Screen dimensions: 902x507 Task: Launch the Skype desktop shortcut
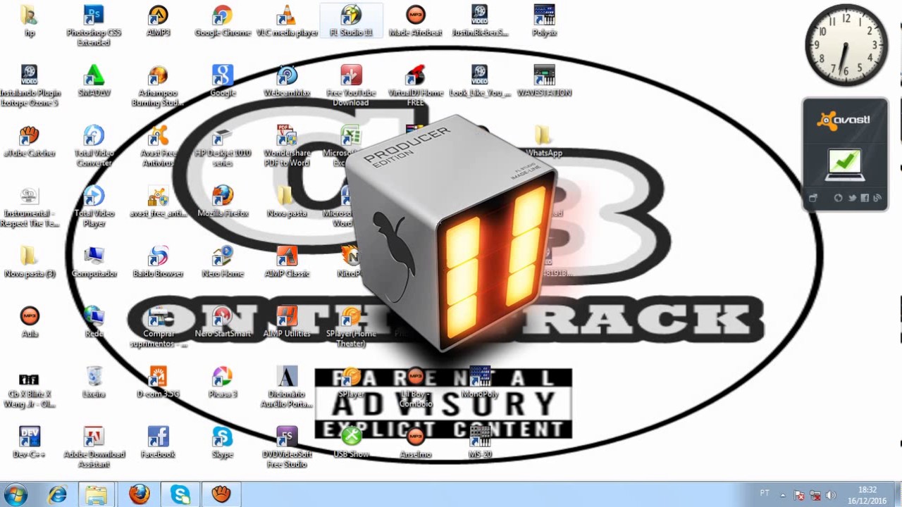tap(223, 442)
